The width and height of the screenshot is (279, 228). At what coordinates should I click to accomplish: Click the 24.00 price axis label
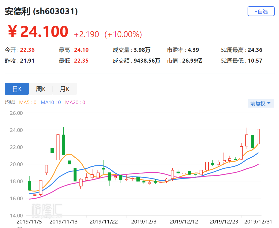(x=16, y=130)
